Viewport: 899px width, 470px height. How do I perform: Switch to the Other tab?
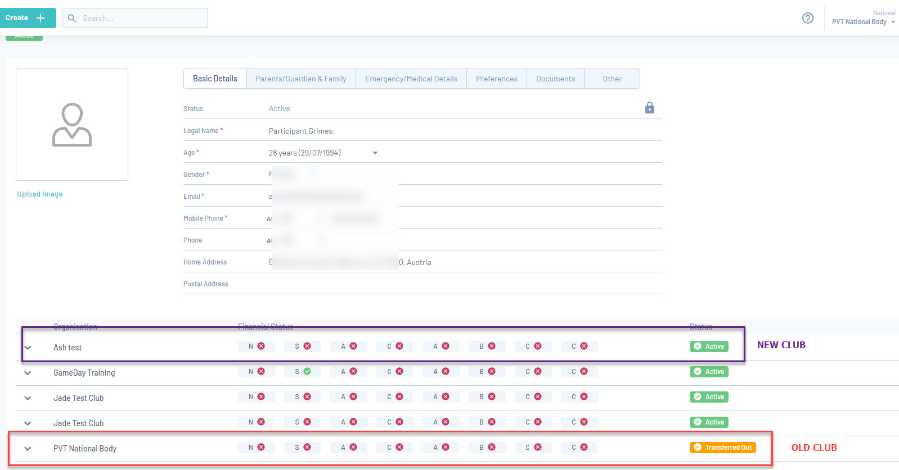click(612, 79)
